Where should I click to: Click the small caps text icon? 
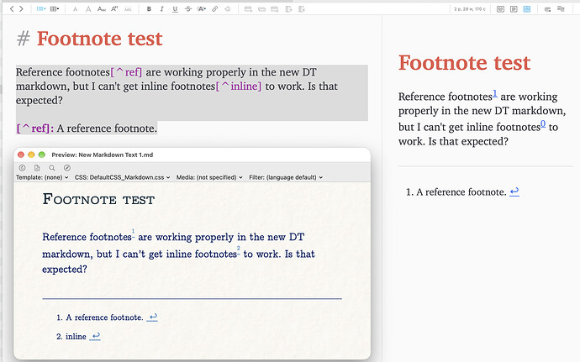point(102,9)
